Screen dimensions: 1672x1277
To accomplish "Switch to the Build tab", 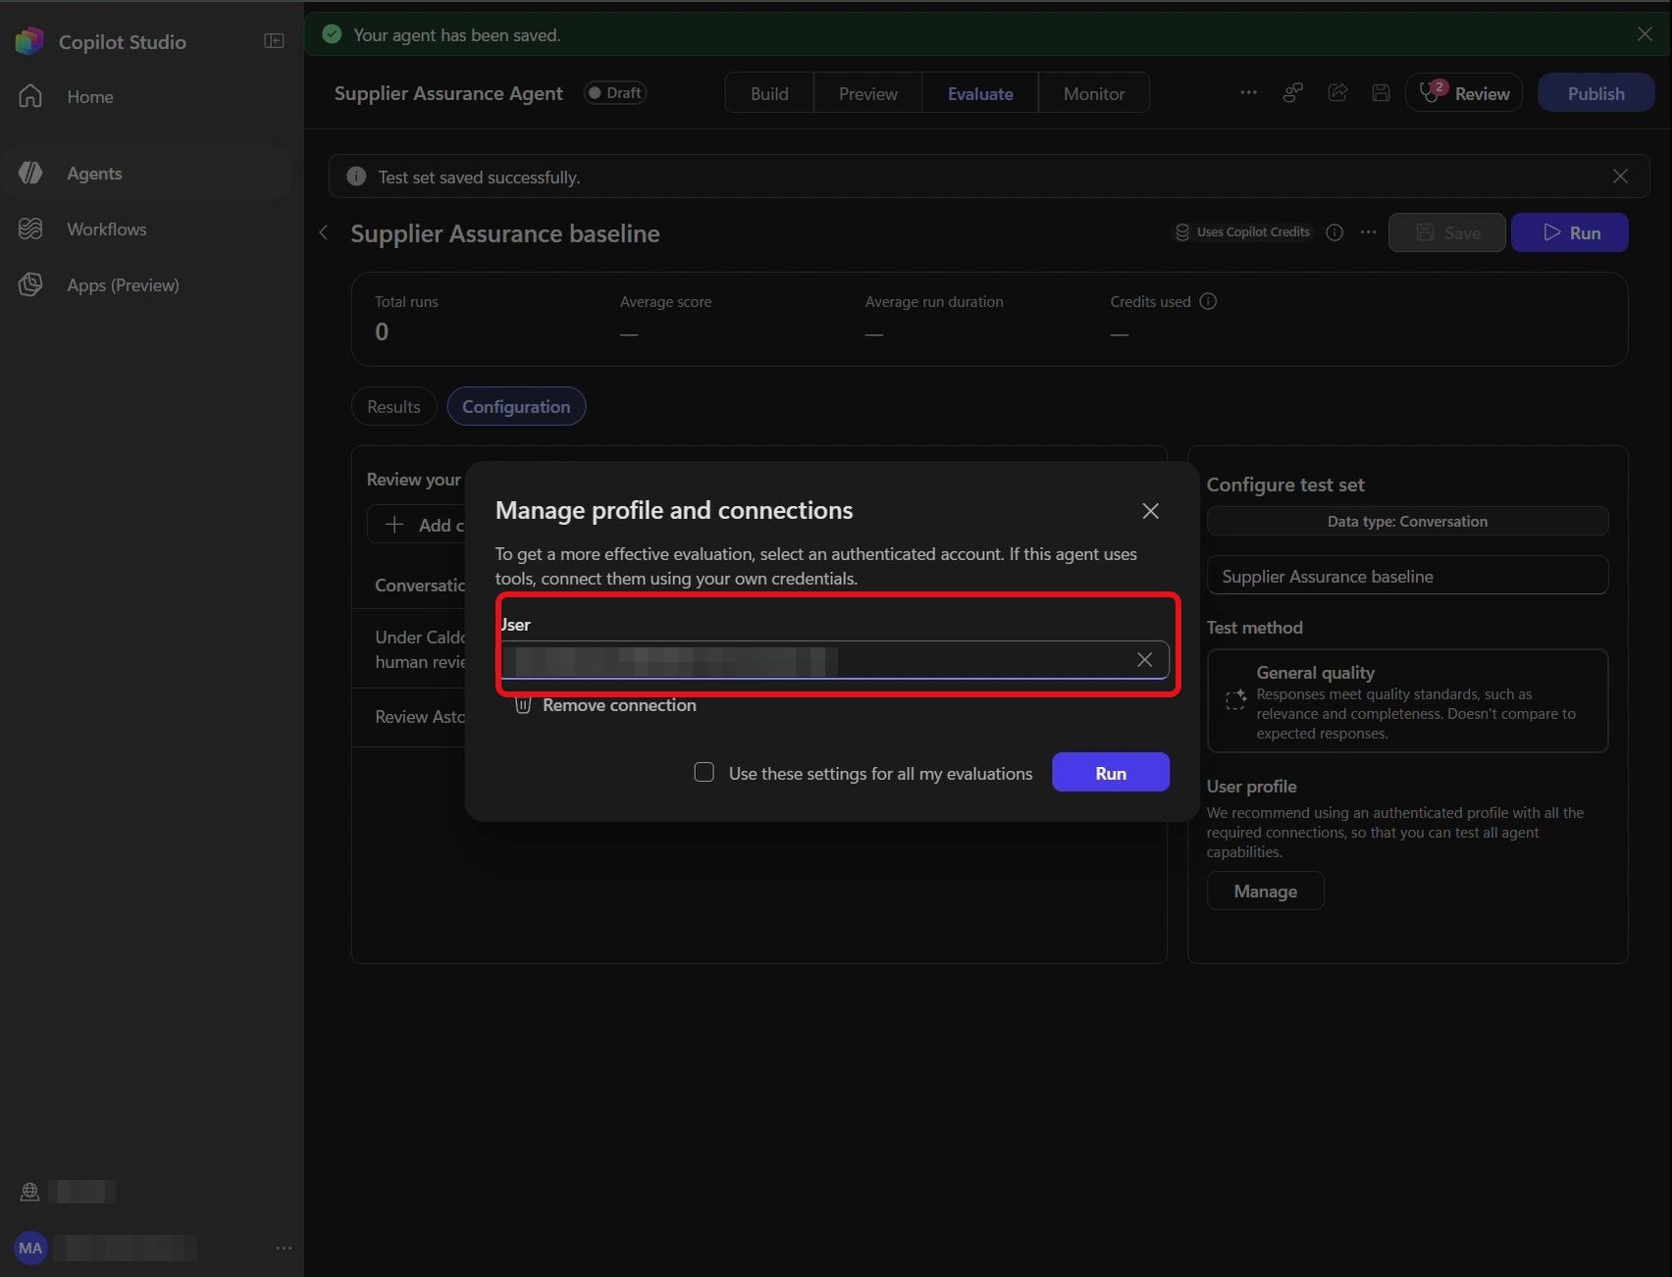I will coord(769,93).
